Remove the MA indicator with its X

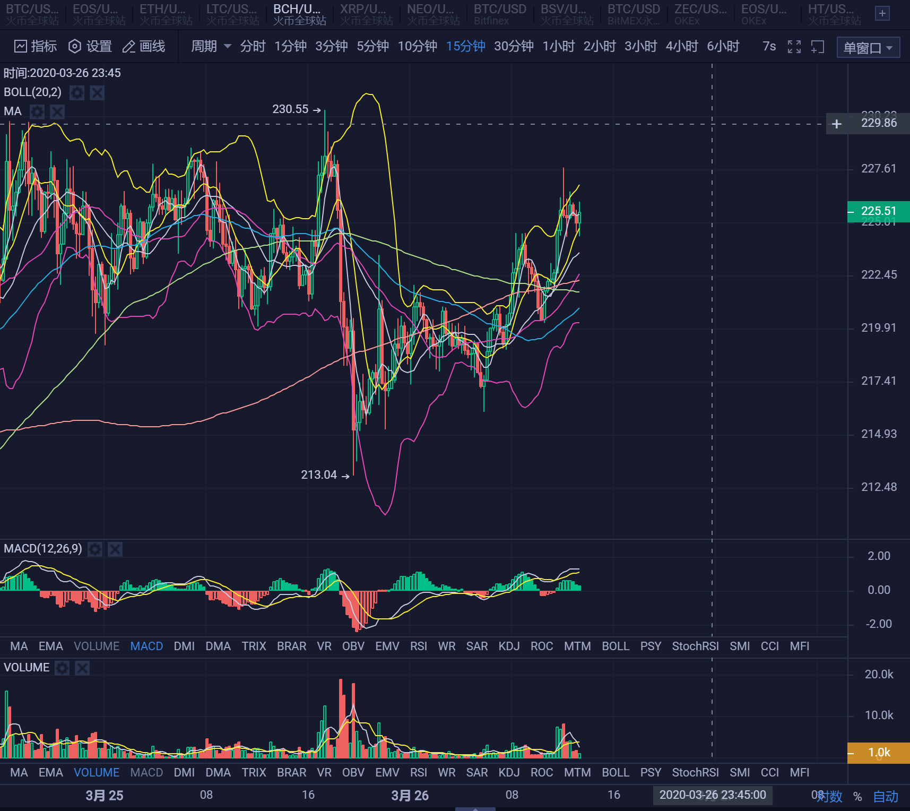(x=57, y=111)
